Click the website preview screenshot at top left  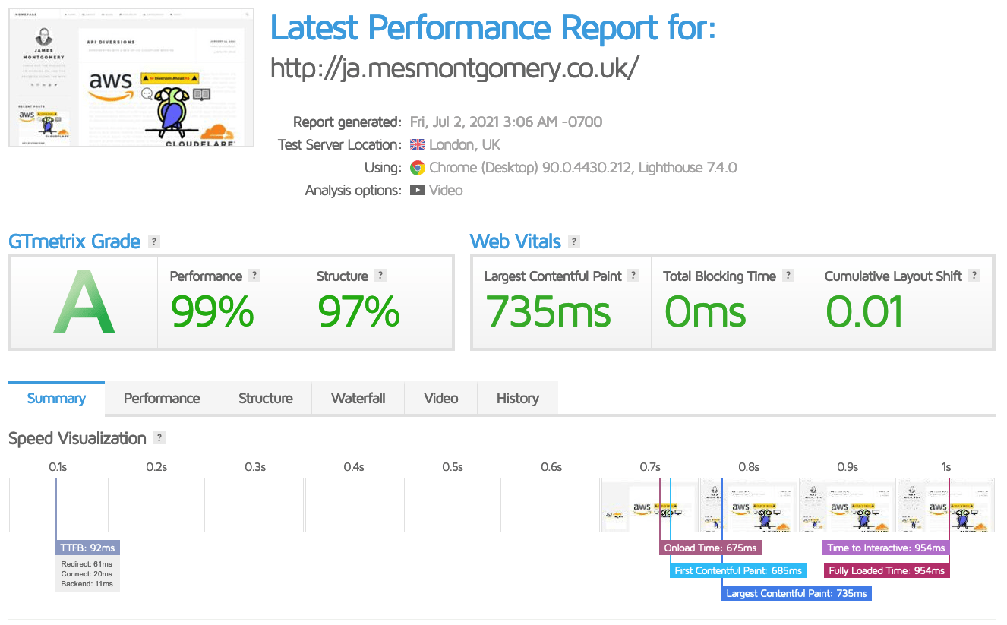(x=131, y=76)
